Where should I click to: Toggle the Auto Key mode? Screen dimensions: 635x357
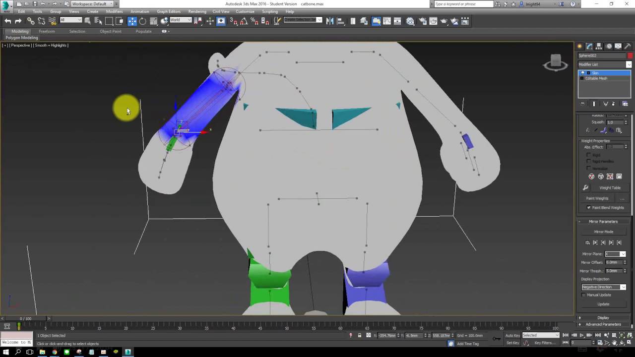click(512, 336)
